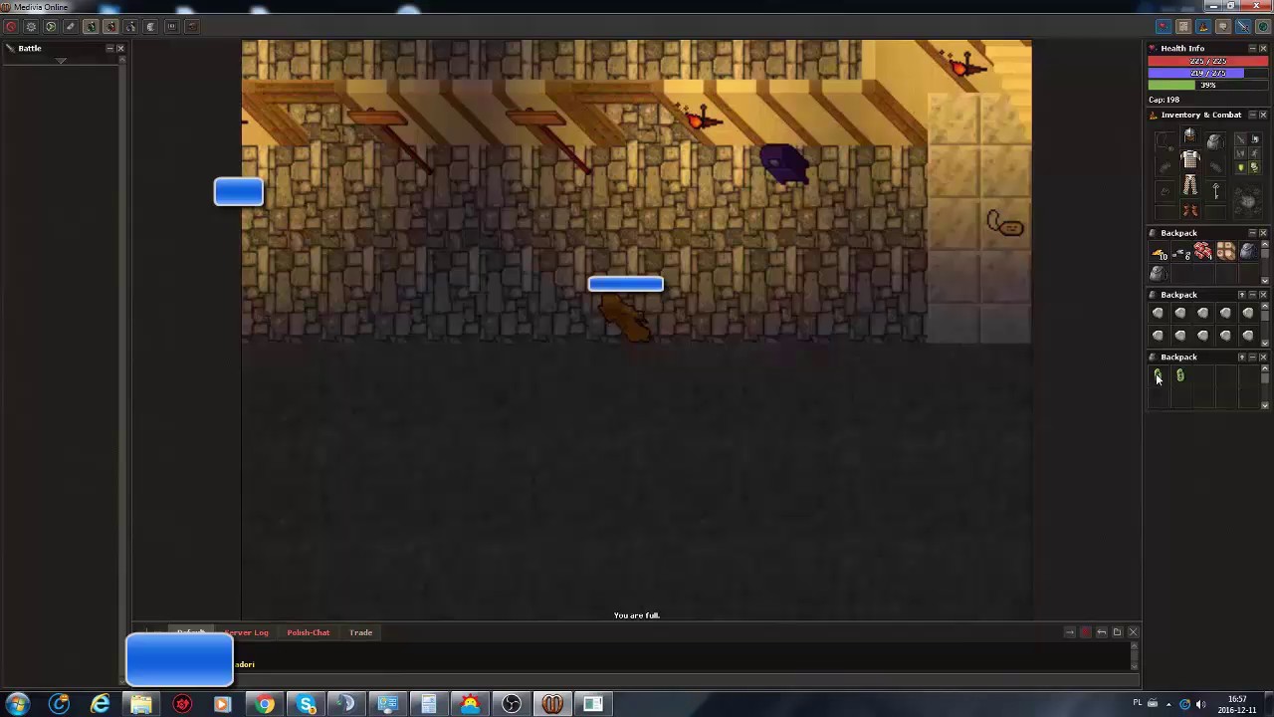Viewport: 1274px width, 717px height.
Task: Click the blue mana bar
Action: 1208,74
